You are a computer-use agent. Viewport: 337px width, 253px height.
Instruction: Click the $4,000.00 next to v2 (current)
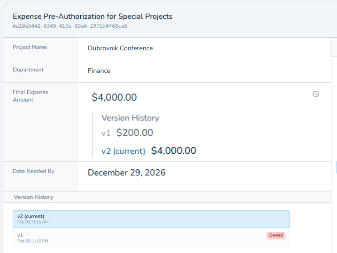click(174, 150)
